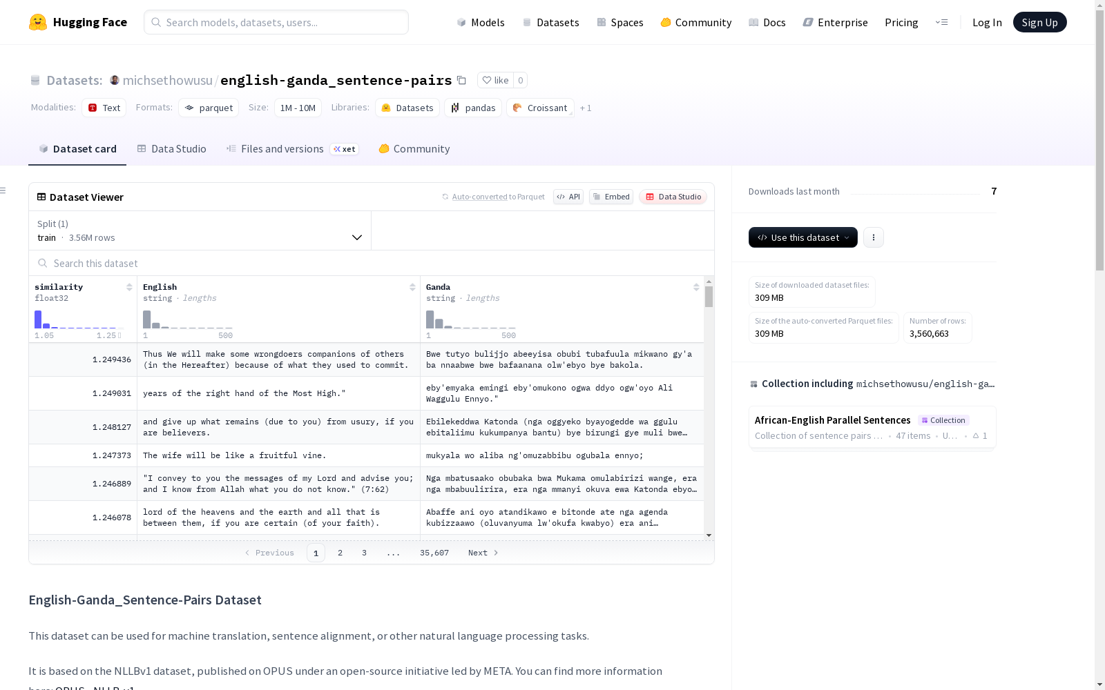Jump to last page 35,607
The width and height of the screenshot is (1105, 690).
click(434, 553)
